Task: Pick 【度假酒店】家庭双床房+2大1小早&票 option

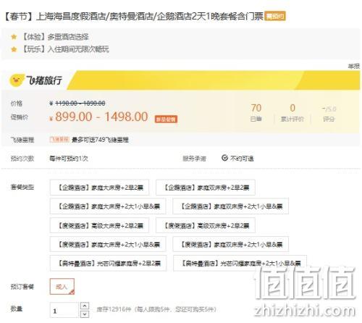Action: point(230,244)
